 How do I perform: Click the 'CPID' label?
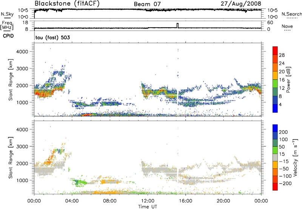[8, 36]
